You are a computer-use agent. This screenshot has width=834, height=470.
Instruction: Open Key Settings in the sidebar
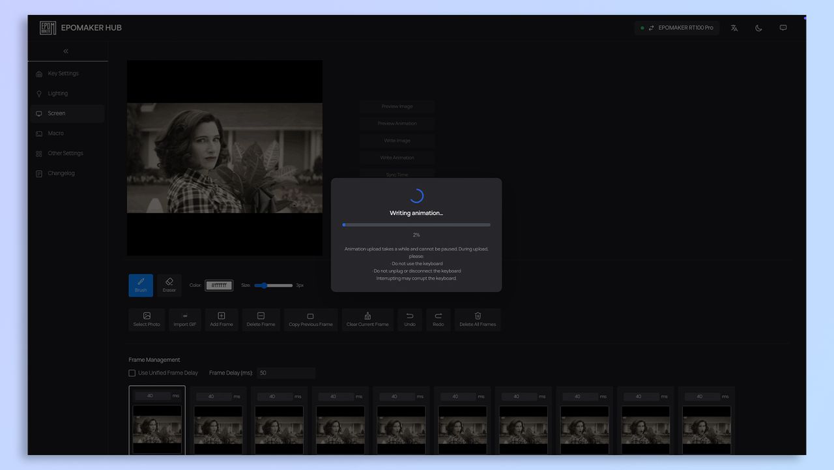pyautogui.click(x=67, y=74)
